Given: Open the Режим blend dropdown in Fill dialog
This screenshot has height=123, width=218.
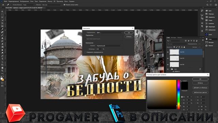Looking at the screenshot, I should pyautogui.click(x=109, y=45).
